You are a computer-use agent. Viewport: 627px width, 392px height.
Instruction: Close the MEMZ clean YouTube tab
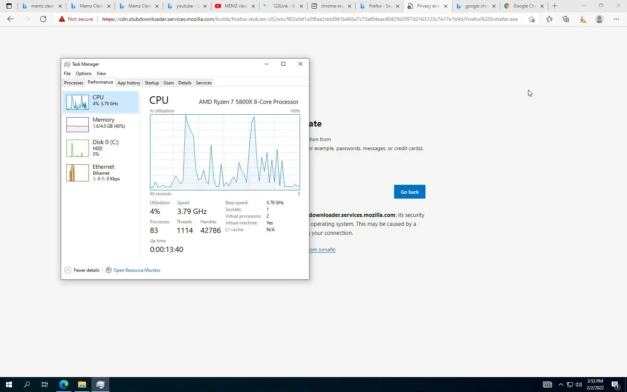(x=253, y=6)
